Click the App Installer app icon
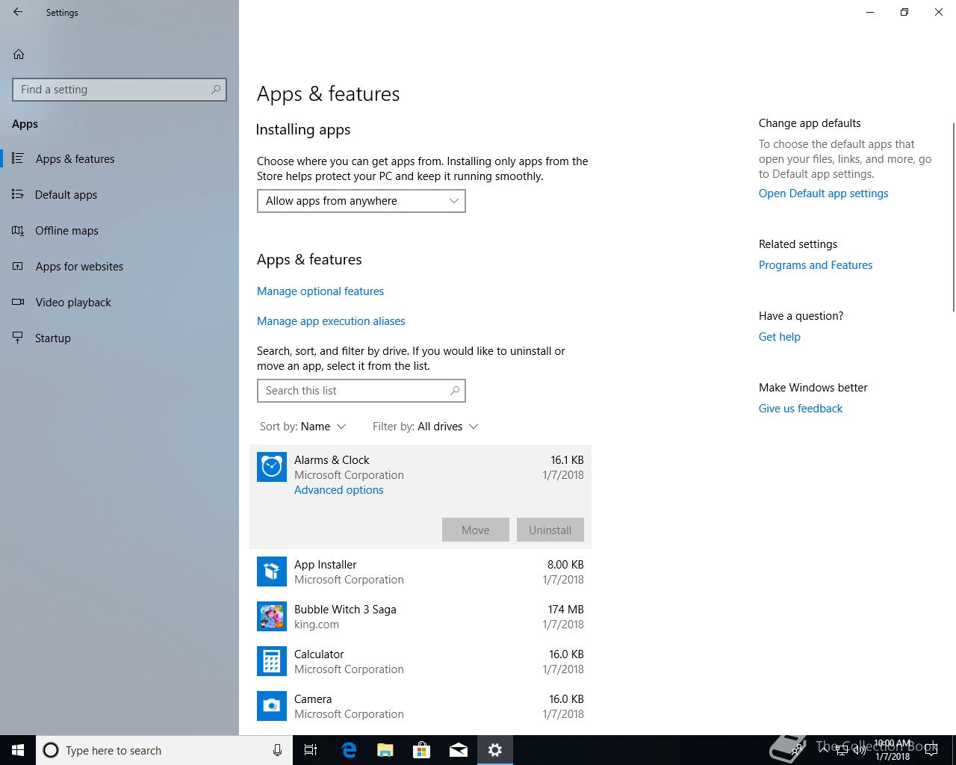Image resolution: width=956 pixels, height=765 pixels. pos(272,572)
